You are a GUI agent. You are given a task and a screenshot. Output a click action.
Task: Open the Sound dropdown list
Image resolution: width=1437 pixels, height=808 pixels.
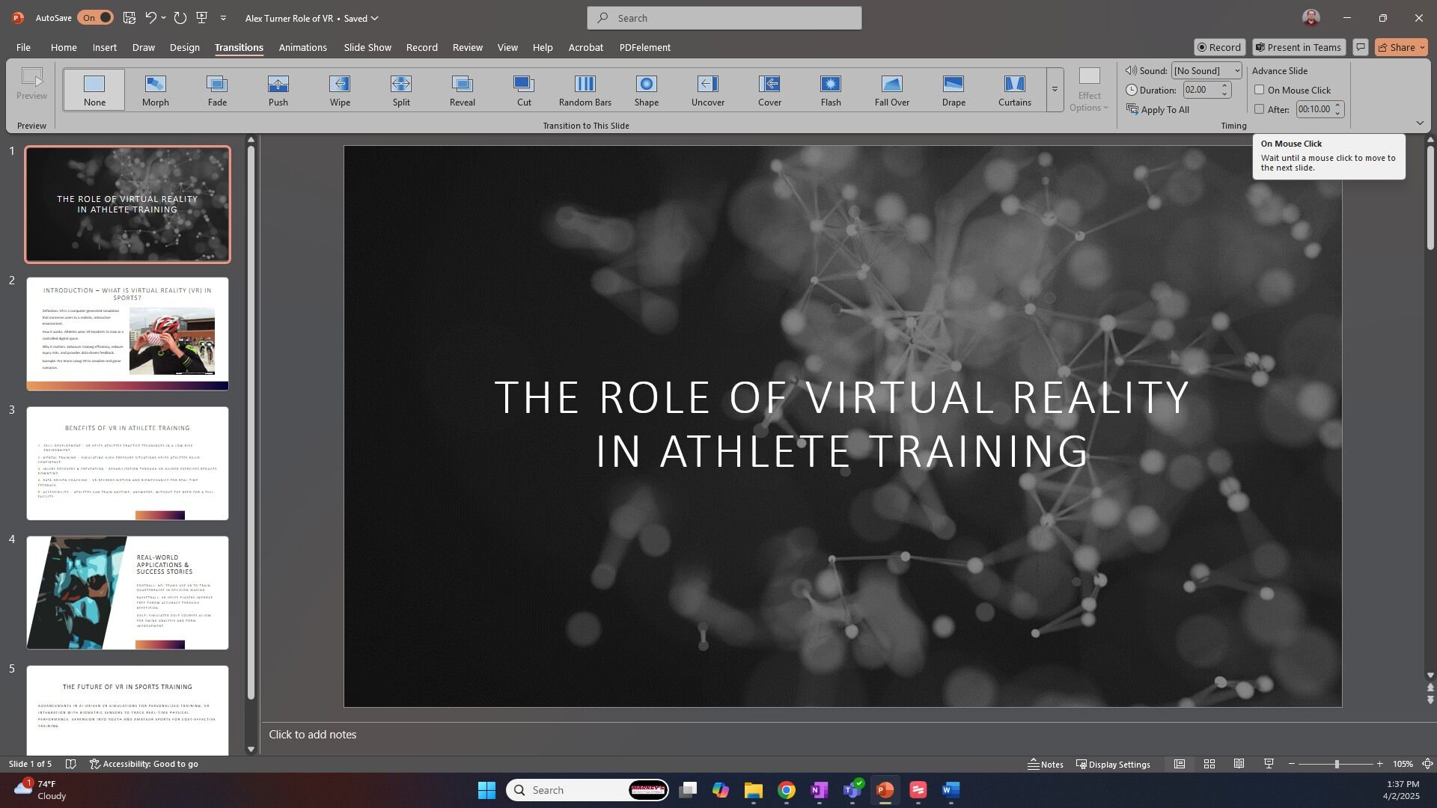[1206, 70]
